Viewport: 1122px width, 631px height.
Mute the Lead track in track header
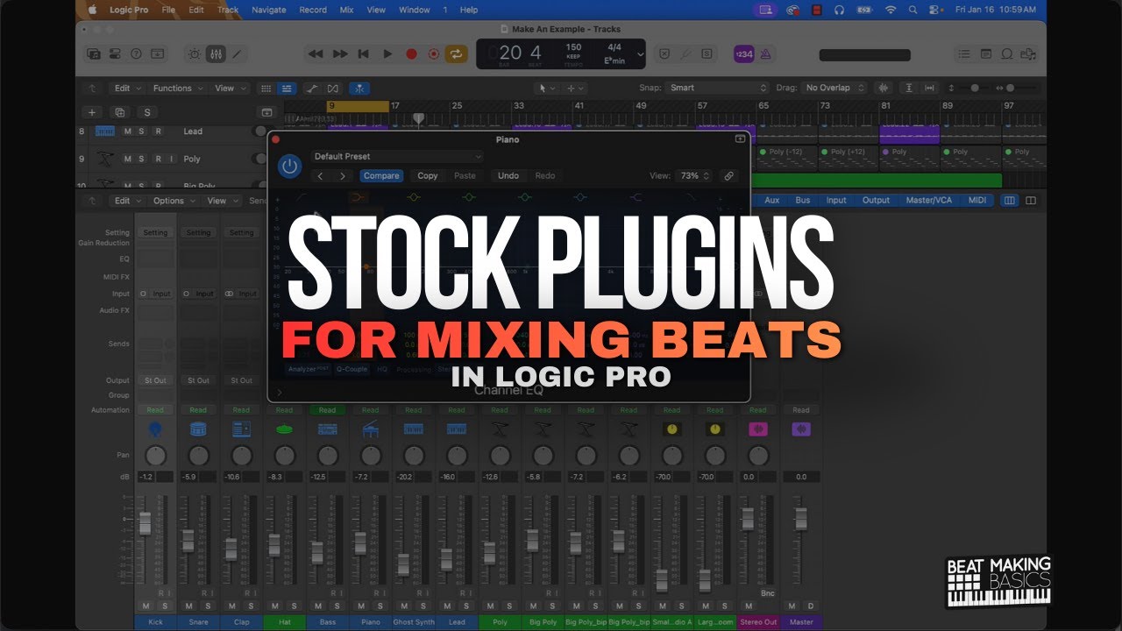[x=128, y=131]
